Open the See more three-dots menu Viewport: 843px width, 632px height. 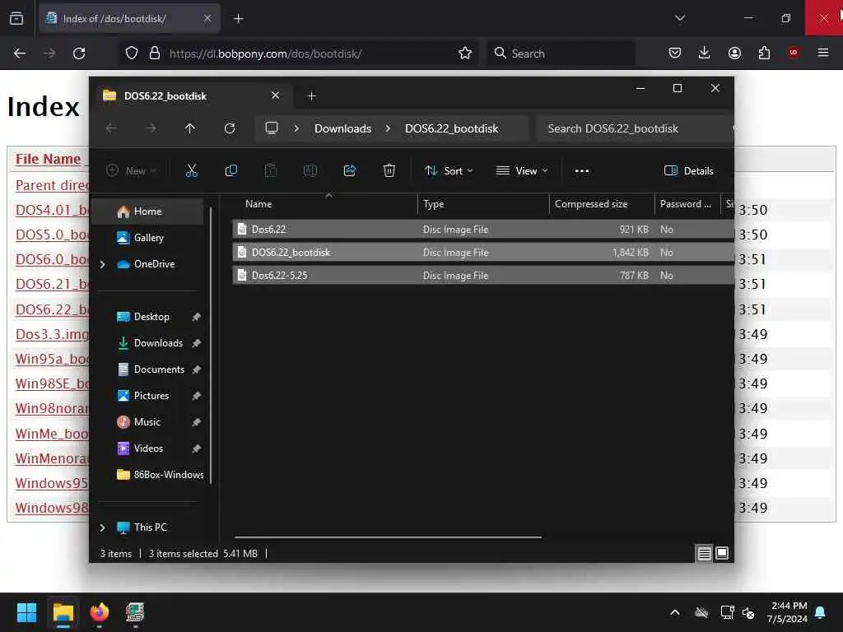point(582,171)
